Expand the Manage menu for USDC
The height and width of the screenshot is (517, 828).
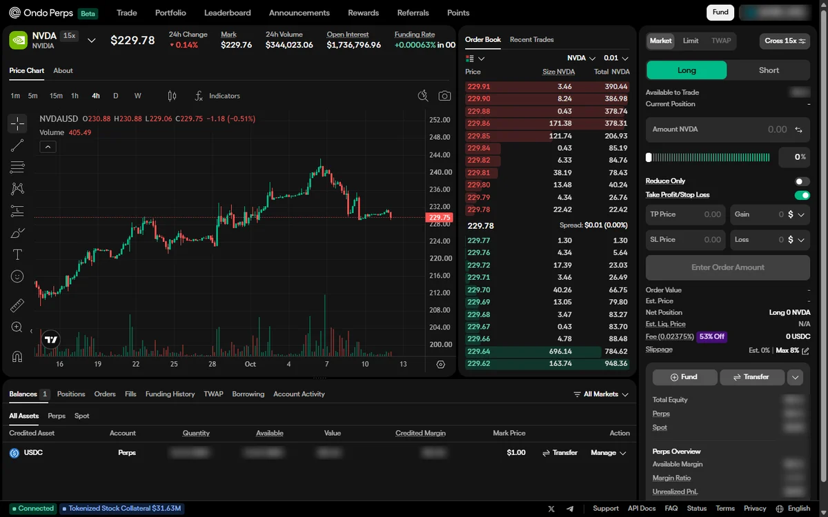(609, 453)
